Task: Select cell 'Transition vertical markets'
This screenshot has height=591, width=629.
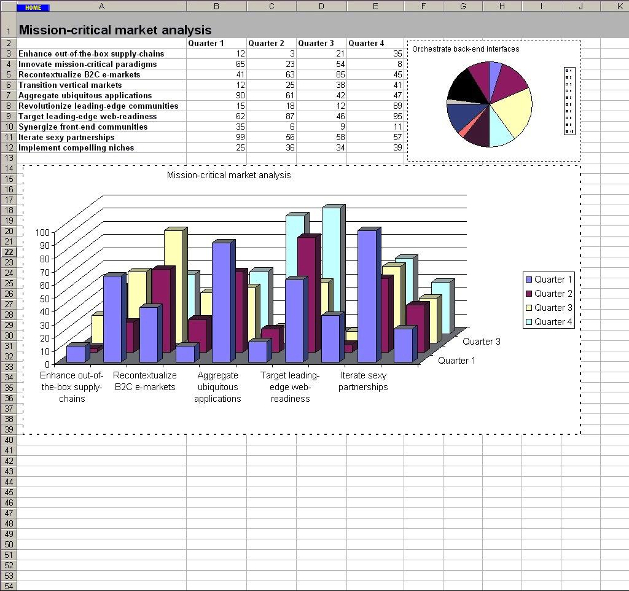Action: pyautogui.click(x=101, y=85)
